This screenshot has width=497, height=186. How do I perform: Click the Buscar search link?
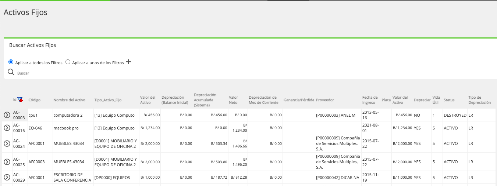point(23,73)
